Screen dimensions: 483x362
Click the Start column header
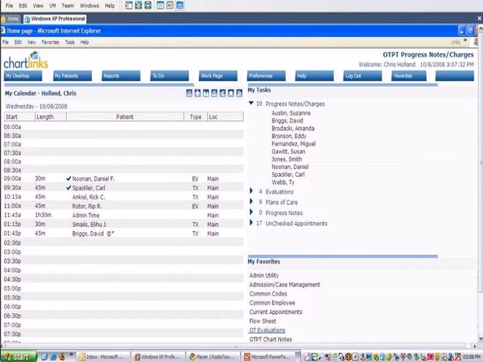(19, 116)
